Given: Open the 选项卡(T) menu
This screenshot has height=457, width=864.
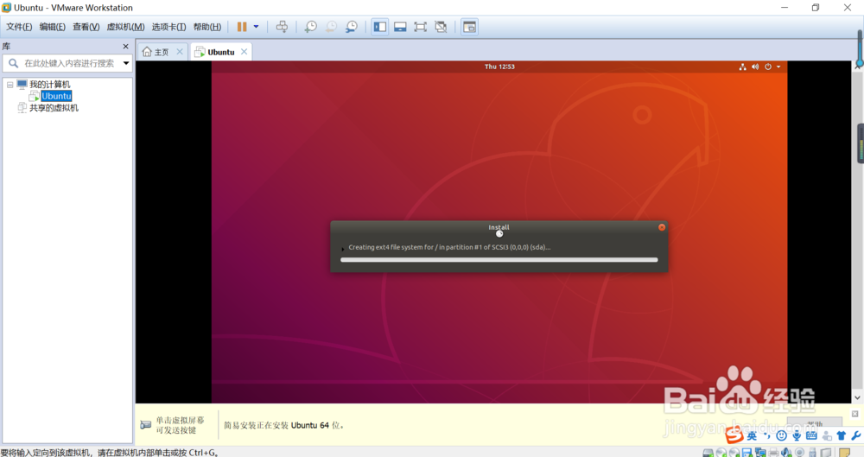Looking at the screenshot, I should point(168,27).
